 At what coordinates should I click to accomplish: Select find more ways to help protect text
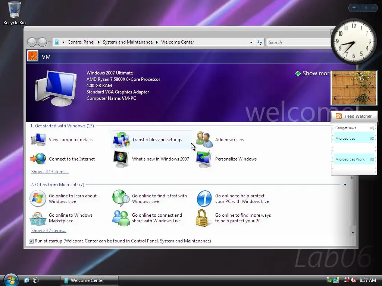[243, 218]
